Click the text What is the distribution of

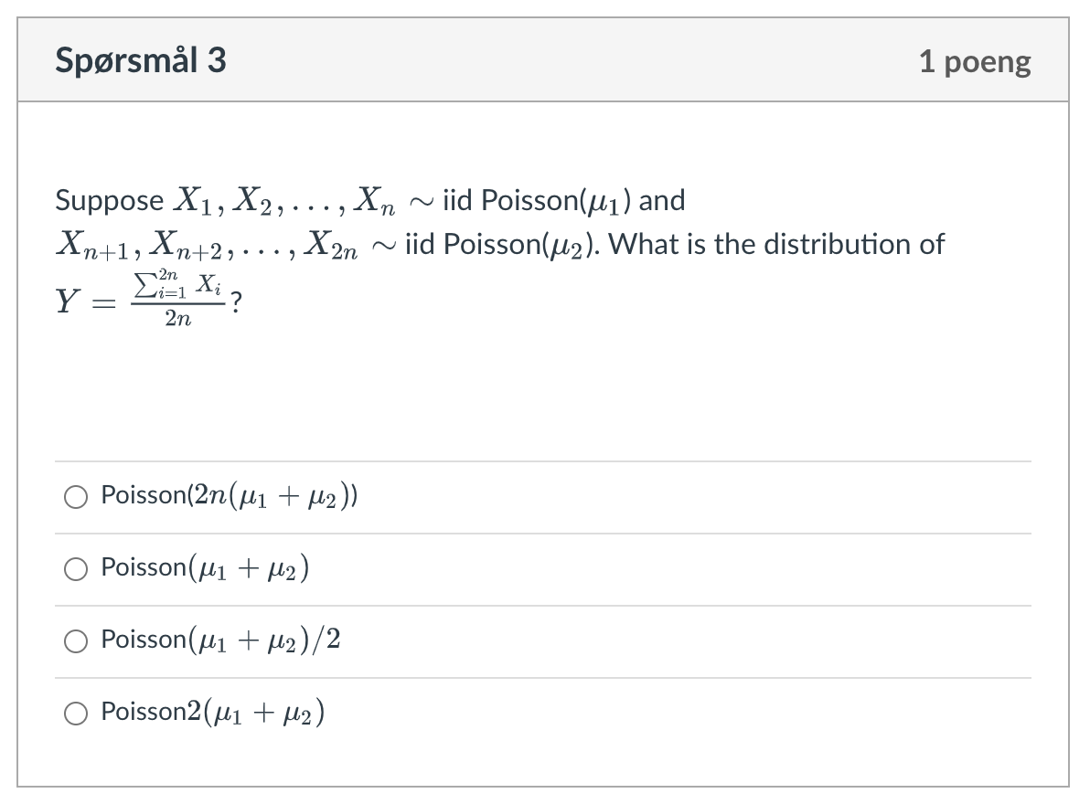(x=776, y=244)
